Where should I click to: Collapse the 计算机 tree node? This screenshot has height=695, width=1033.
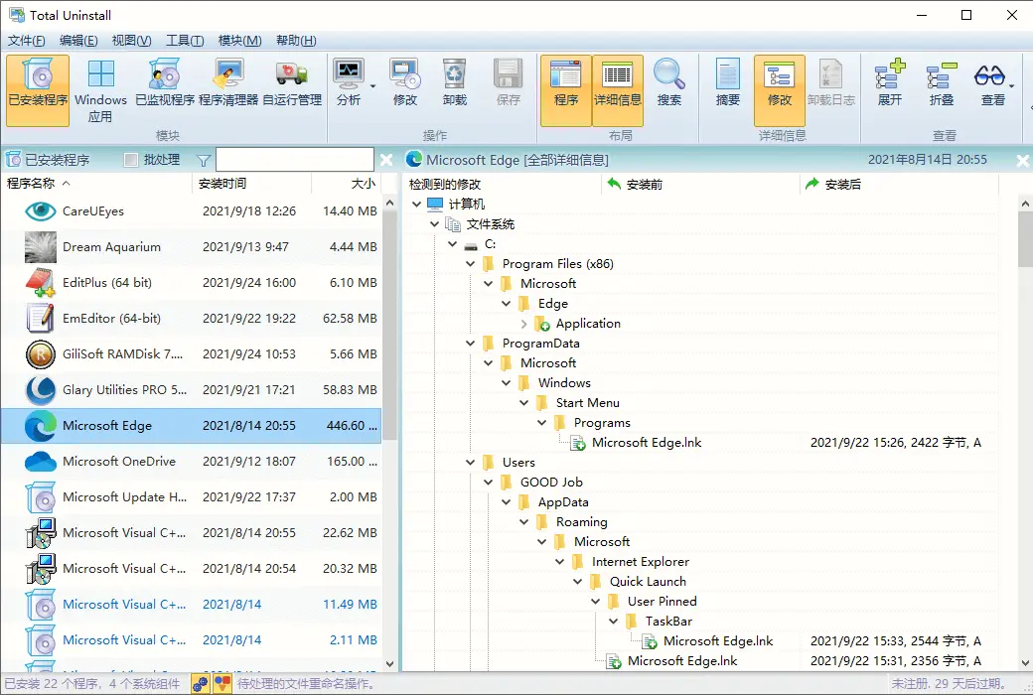pyautogui.click(x=416, y=205)
